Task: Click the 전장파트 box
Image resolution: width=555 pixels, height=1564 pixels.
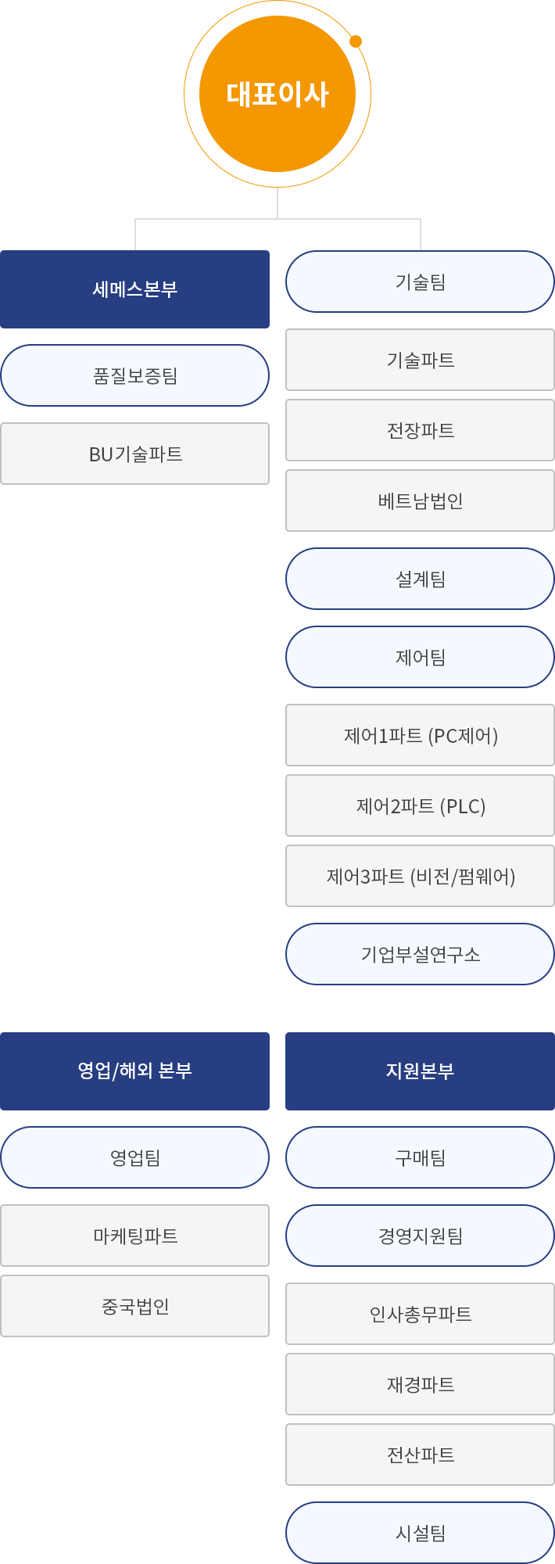Action: (420, 430)
